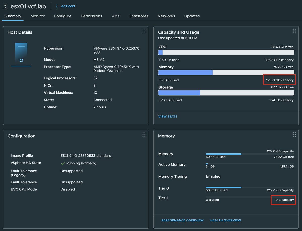Click the '39.92 GHz capacity' CPU value
Image resolution: width=302 pixels, height=231 pixels.
(279, 60)
